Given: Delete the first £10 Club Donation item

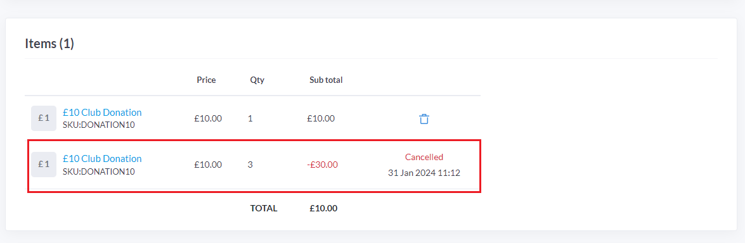Looking at the screenshot, I should [x=424, y=119].
